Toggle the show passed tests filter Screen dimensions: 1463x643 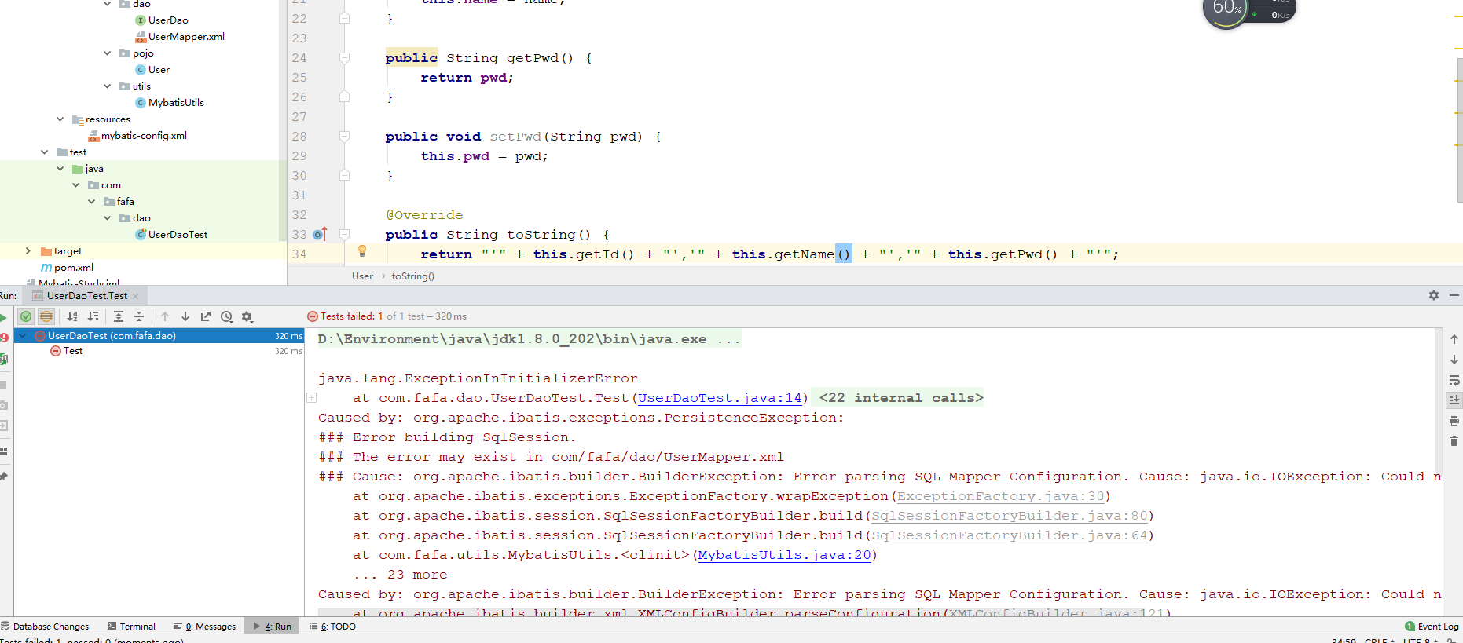pos(26,316)
